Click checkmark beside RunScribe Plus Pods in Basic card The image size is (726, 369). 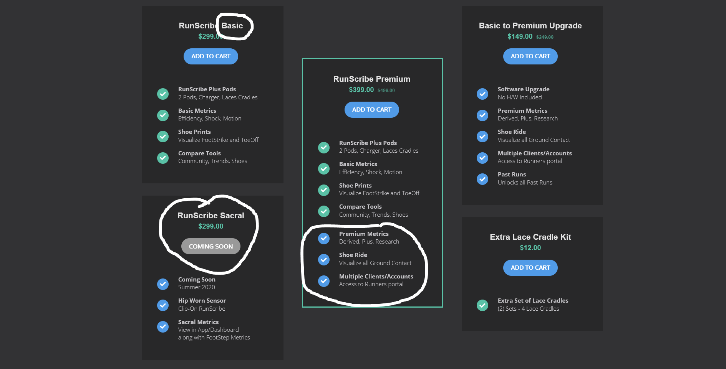coord(163,94)
